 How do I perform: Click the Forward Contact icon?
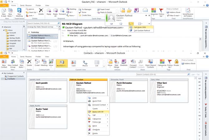133,64
